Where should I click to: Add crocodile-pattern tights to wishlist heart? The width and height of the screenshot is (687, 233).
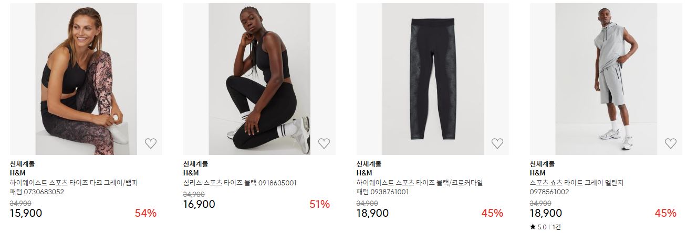(x=497, y=143)
